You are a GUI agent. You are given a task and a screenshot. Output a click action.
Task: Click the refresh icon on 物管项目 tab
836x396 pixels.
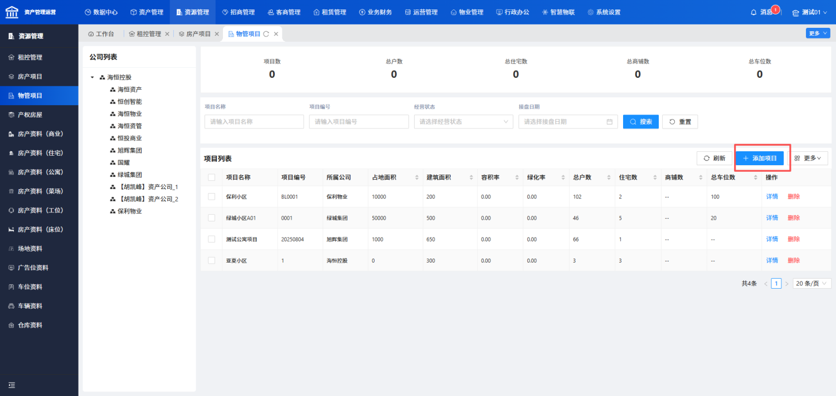point(266,34)
